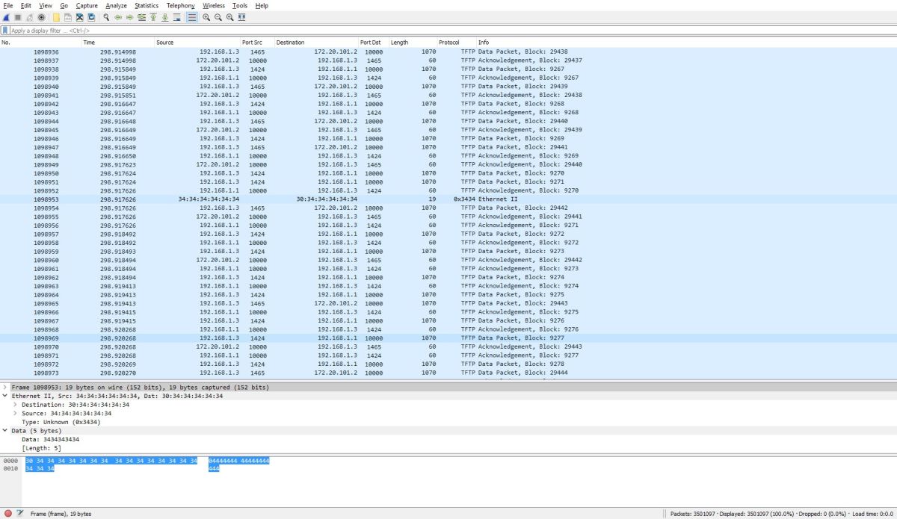Go to specified packet icon
Screen dimensions: 897x519
click(141, 17)
